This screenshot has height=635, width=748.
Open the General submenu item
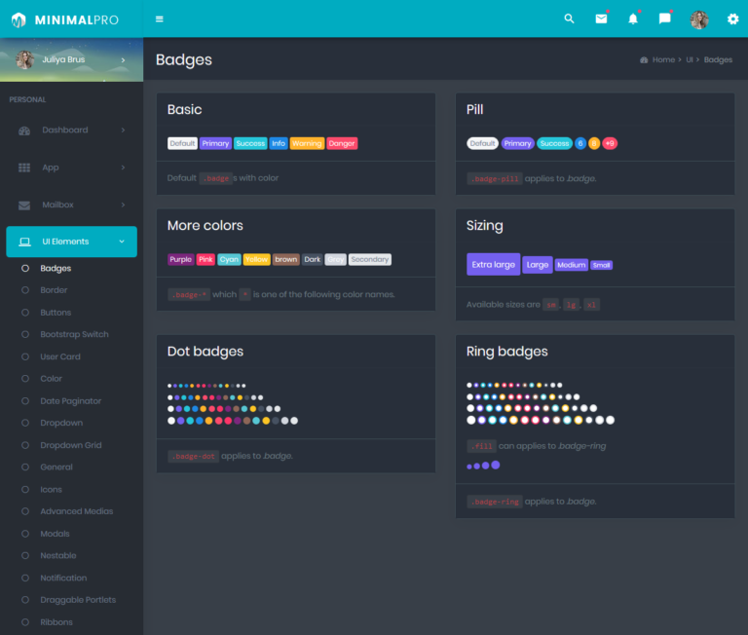[x=56, y=467]
